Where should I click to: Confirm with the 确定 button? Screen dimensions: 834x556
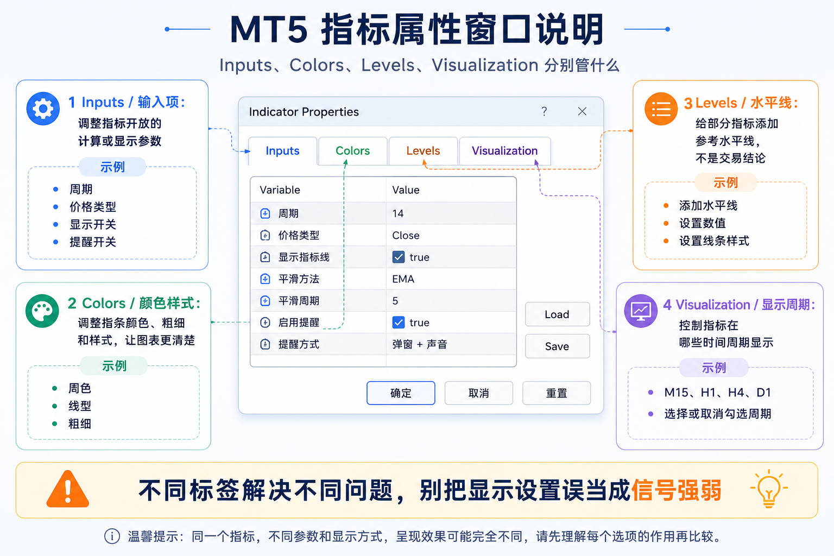(401, 393)
